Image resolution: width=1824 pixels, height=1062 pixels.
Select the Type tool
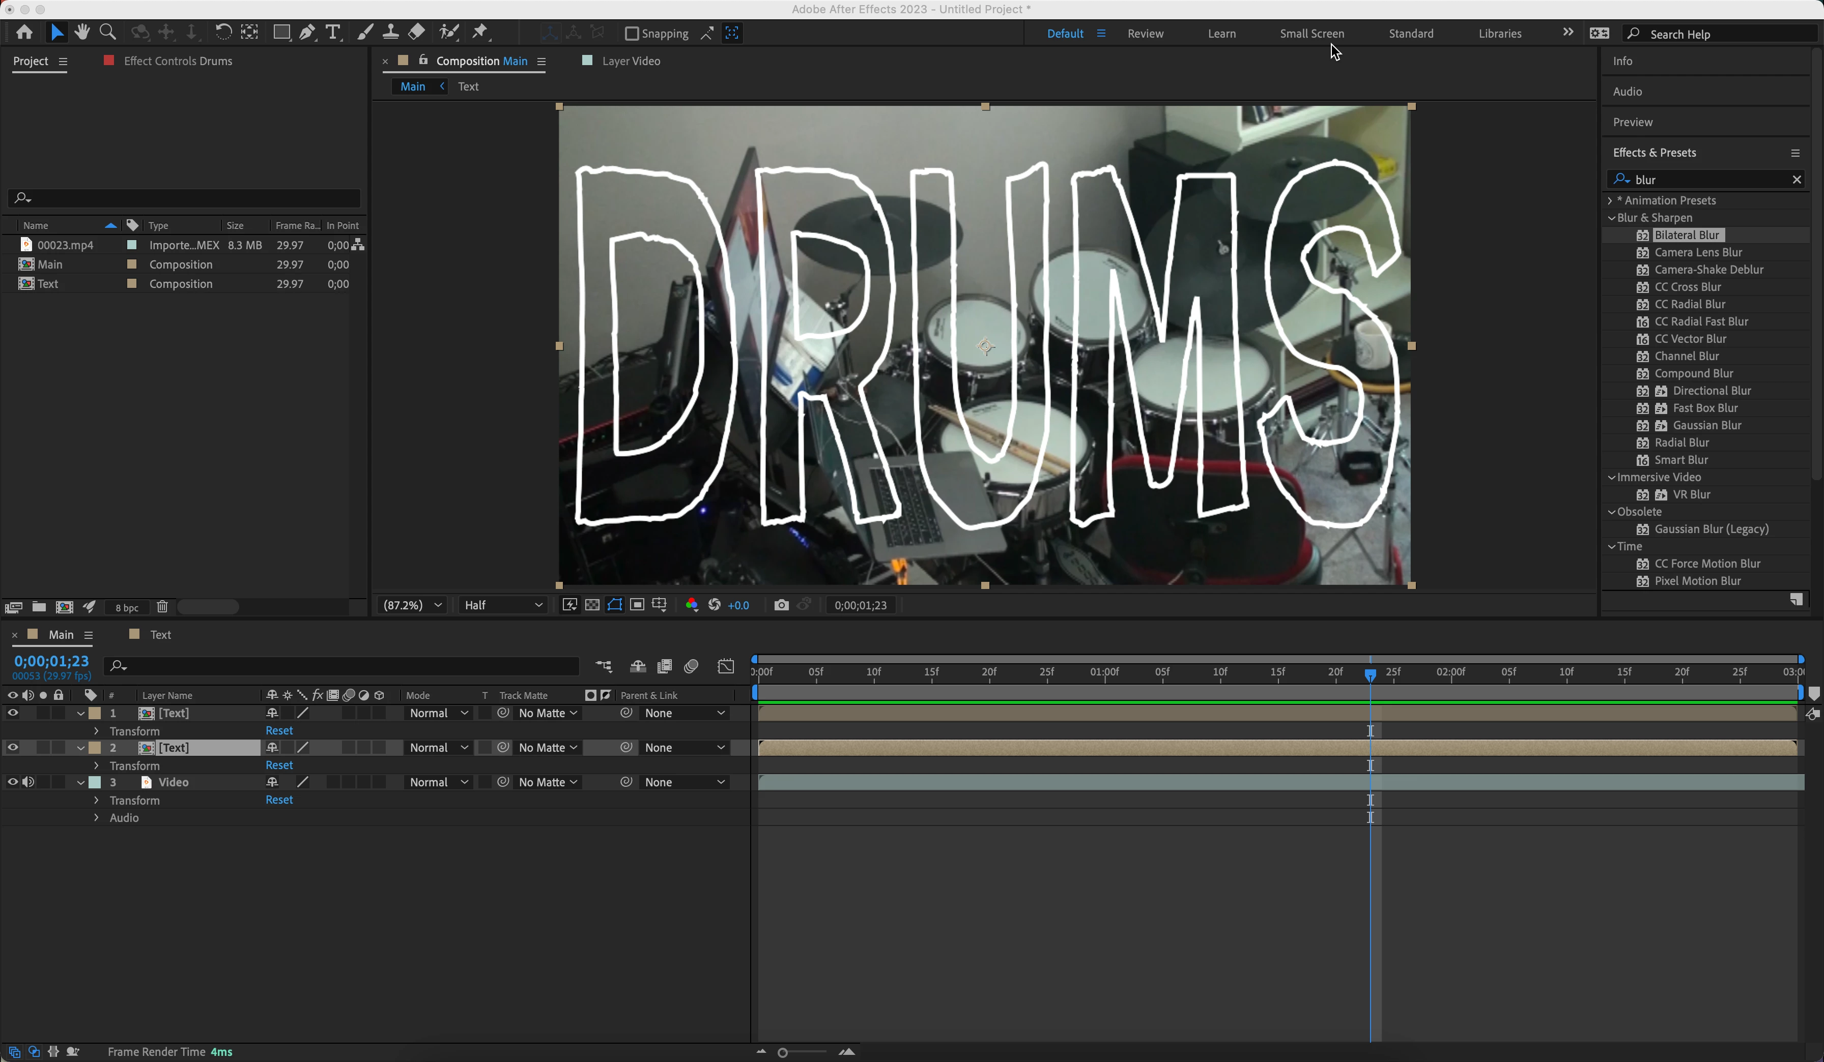[332, 33]
